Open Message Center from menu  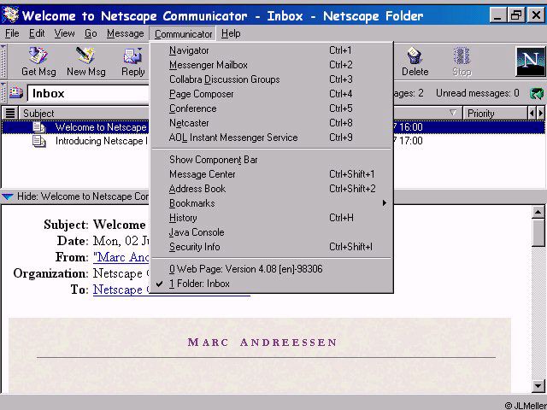pos(272,174)
